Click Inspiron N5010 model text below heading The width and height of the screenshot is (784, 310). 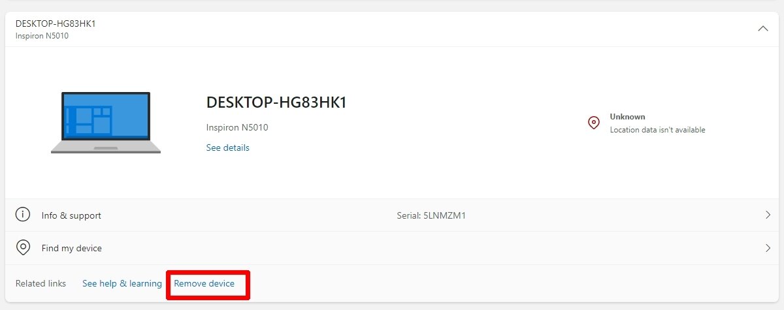click(x=237, y=127)
